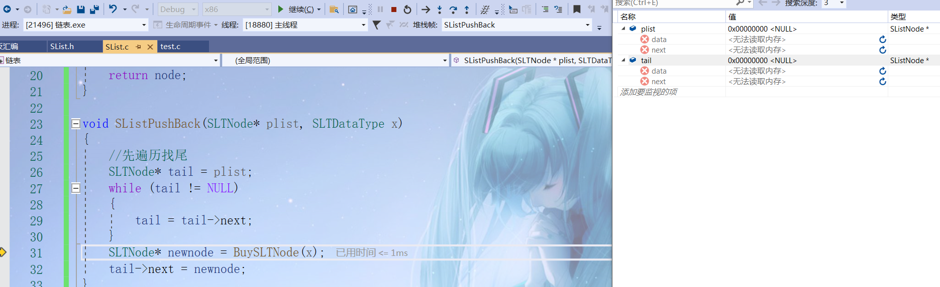Click the thread filter funnel icon
940x287 pixels.
point(376,25)
